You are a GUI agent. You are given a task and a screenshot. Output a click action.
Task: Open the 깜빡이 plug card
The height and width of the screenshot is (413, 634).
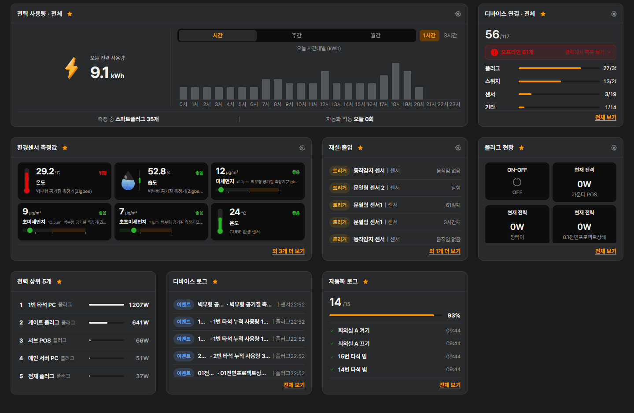517,224
